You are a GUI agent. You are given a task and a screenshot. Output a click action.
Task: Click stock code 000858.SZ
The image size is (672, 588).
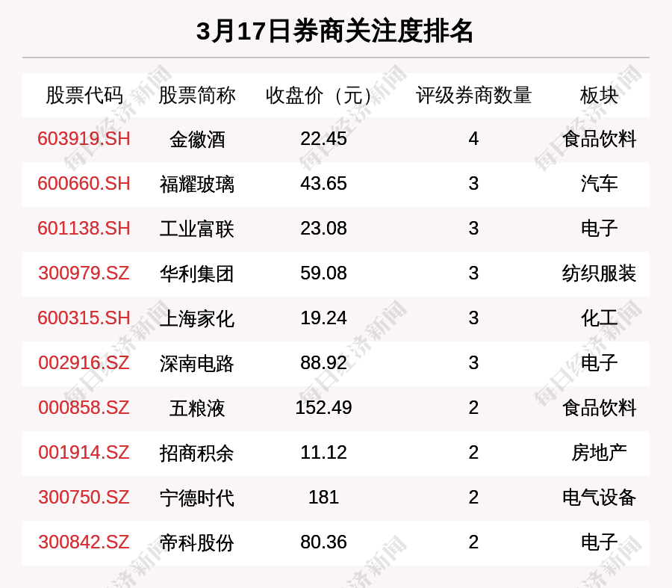84,407
